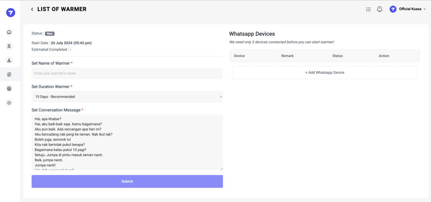Click the bottom circle-dot sidebar icon
431x202 pixels.
[x=9, y=103]
